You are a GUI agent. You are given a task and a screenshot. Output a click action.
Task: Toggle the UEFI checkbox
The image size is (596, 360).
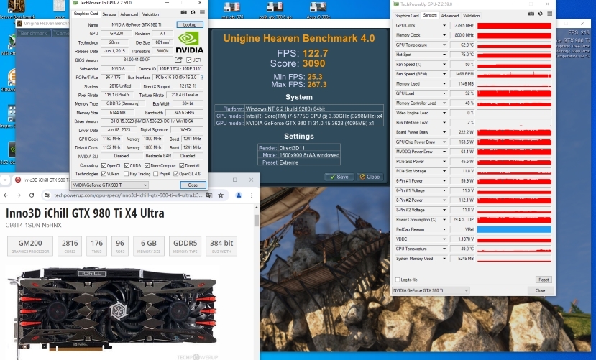188,60
